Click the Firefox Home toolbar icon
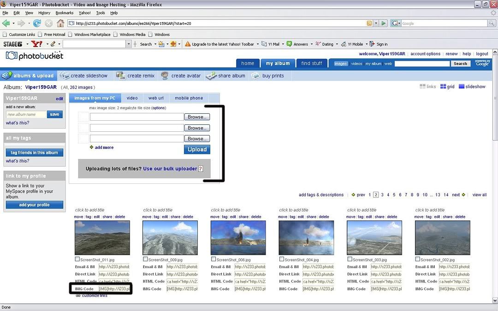The image size is (498, 311). coord(60,23)
